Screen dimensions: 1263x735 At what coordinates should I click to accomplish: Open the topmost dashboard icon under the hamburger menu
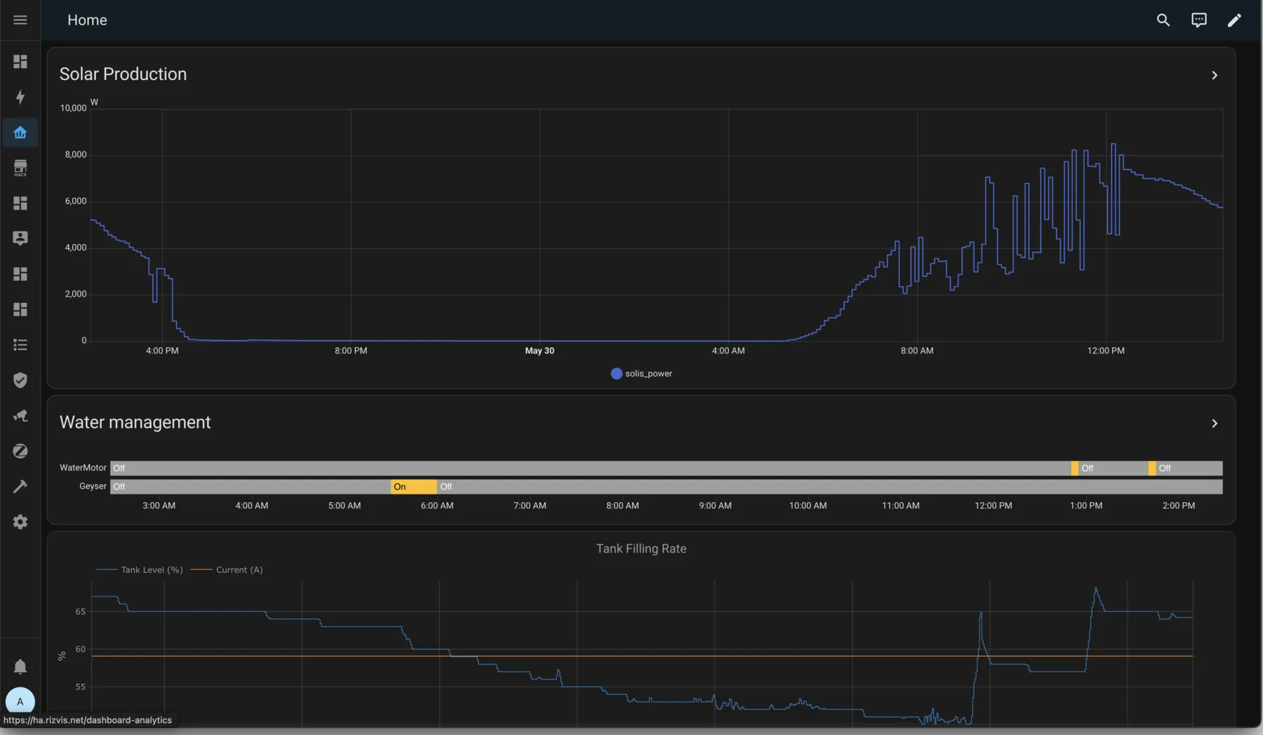click(x=20, y=62)
